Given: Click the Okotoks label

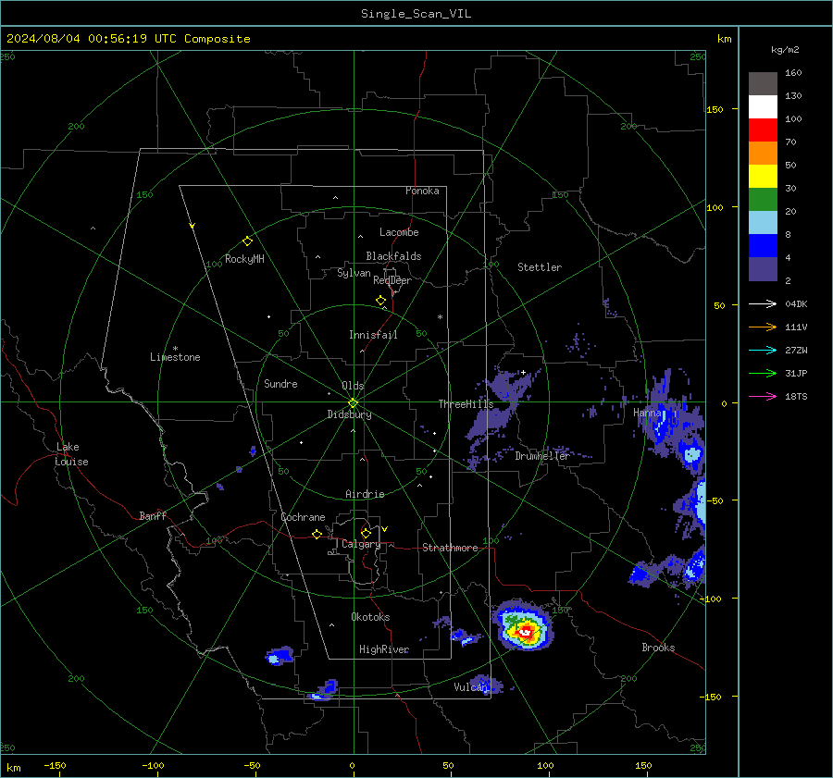Looking at the screenshot, I should point(370,616).
